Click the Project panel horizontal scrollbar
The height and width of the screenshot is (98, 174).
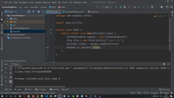pyautogui.click(x=15, y=61)
